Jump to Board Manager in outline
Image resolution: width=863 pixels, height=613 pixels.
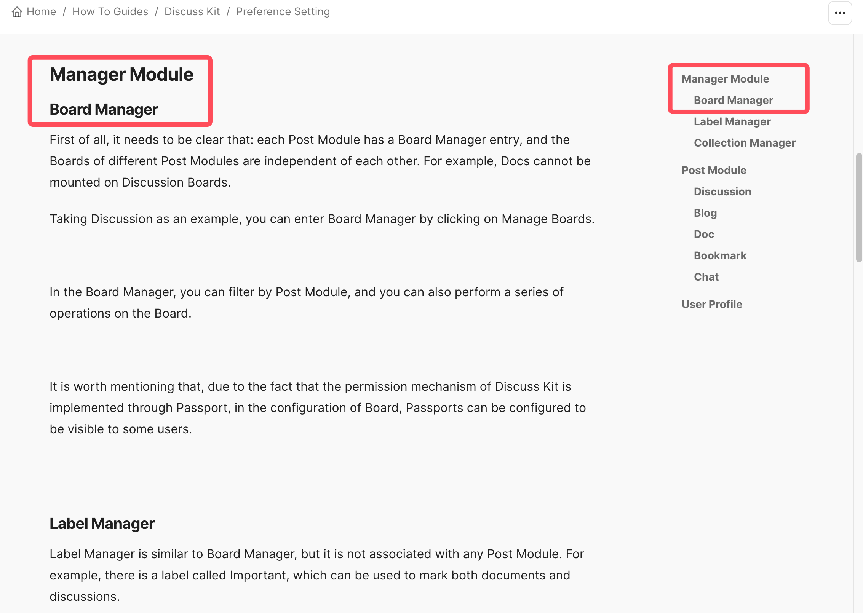[x=733, y=100]
